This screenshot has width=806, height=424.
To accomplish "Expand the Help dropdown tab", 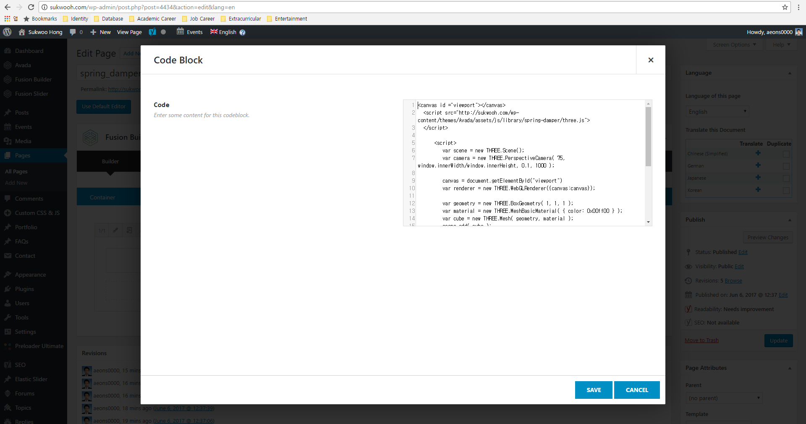I will tap(781, 44).
